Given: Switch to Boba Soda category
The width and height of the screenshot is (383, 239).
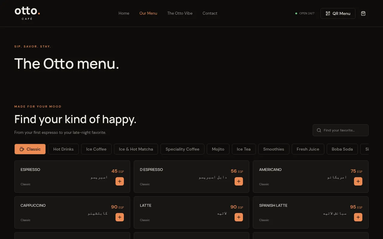Looking at the screenshot, I should click(x=342, y=149).
